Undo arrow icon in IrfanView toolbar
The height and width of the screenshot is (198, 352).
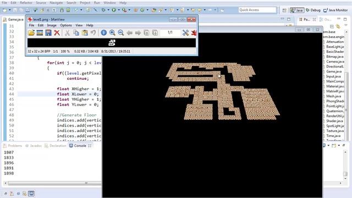coord(93,33)
